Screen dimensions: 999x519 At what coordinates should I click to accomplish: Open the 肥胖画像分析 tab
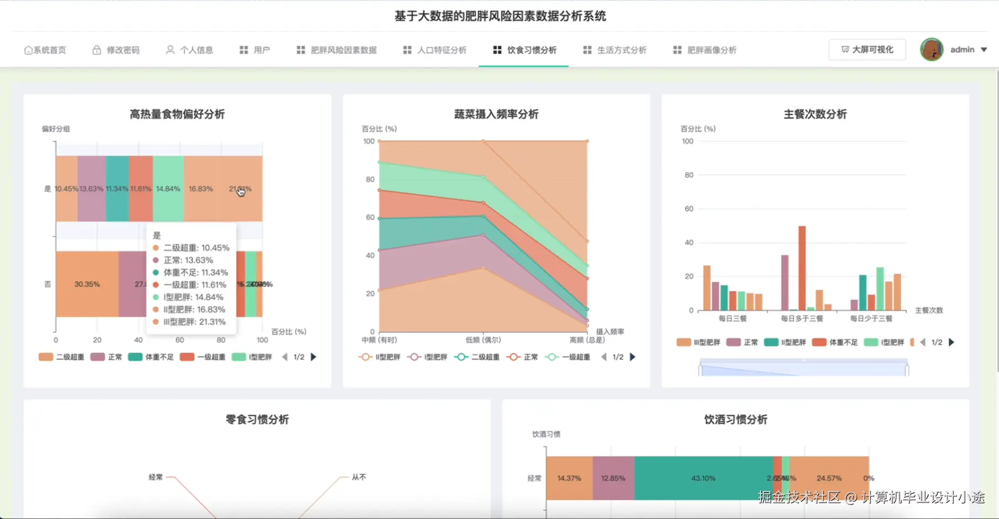pos(711,50)
